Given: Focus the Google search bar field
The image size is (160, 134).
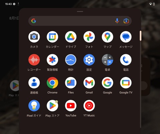Looking at the screenshot, I should pos(80,21).
